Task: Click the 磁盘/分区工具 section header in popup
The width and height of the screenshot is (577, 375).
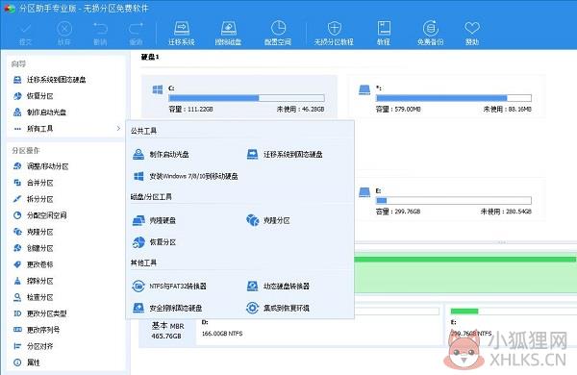Action: (x=151, y=196)
